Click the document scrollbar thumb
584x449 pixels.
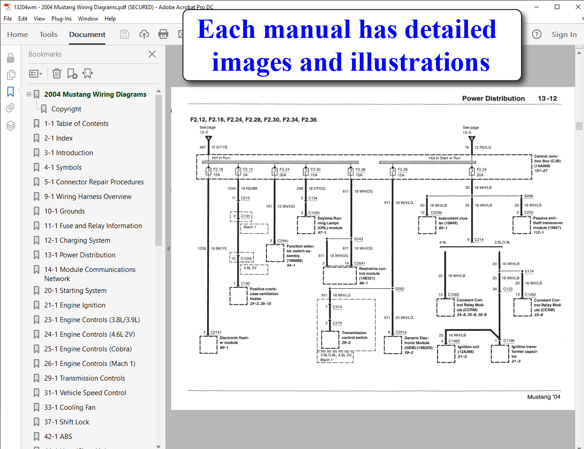[579, 126]
